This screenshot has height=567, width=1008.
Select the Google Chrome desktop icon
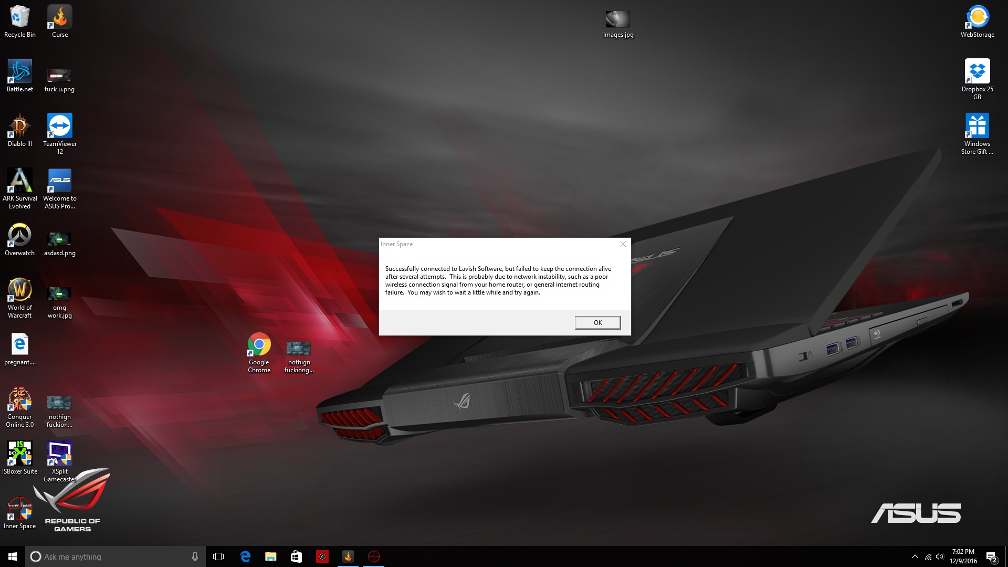click(259, 353)
